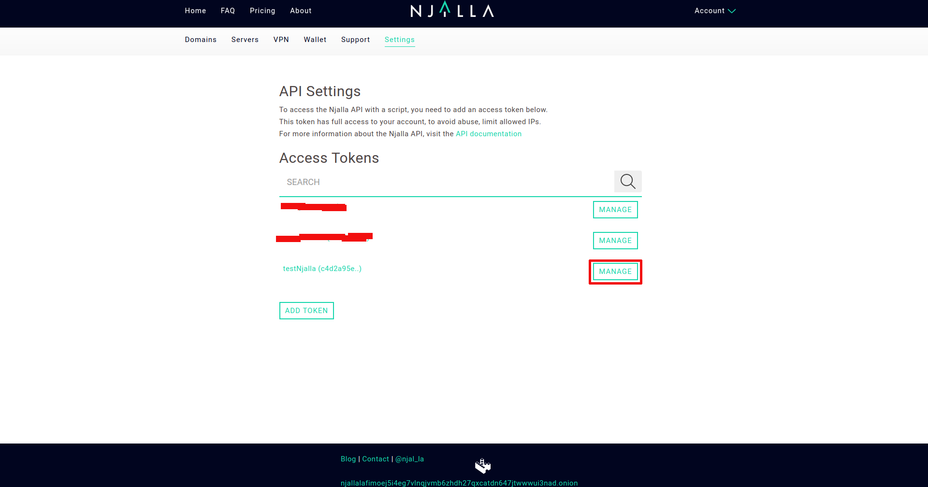Visit the @njal_la footer link
The width and height of the screenshot is (928, 487).
pyautogui.click(x=409, y=459)
